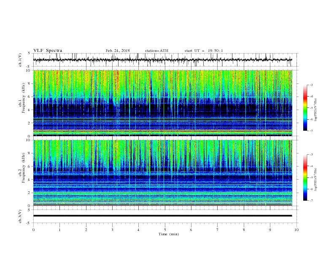
Task: Click time axis tick label "2"
Action: [86, 230]
